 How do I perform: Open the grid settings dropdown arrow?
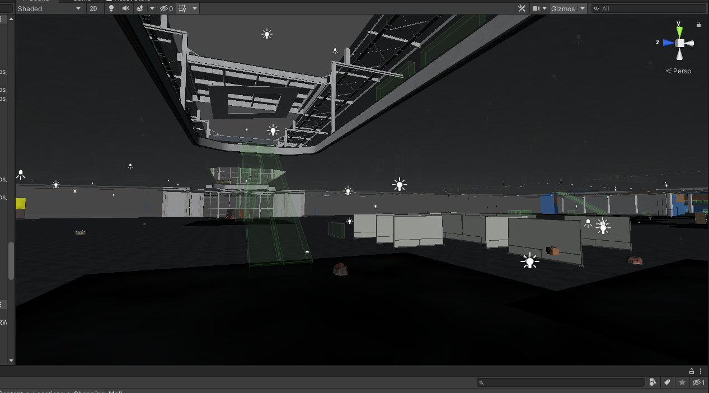pos(194,8)
